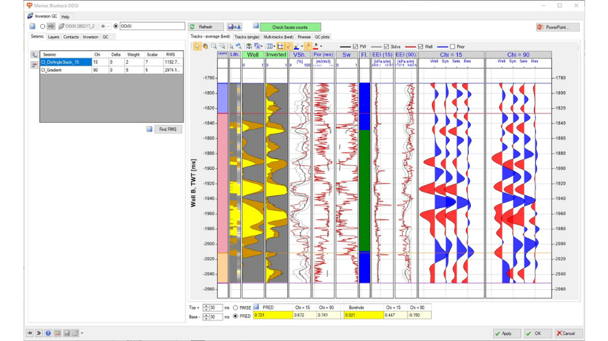The image size is (608, 341).
Task: Select the PRED radio button
Action: [235, 316]
